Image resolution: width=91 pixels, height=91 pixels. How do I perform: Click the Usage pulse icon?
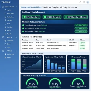[x=6, y=48]
